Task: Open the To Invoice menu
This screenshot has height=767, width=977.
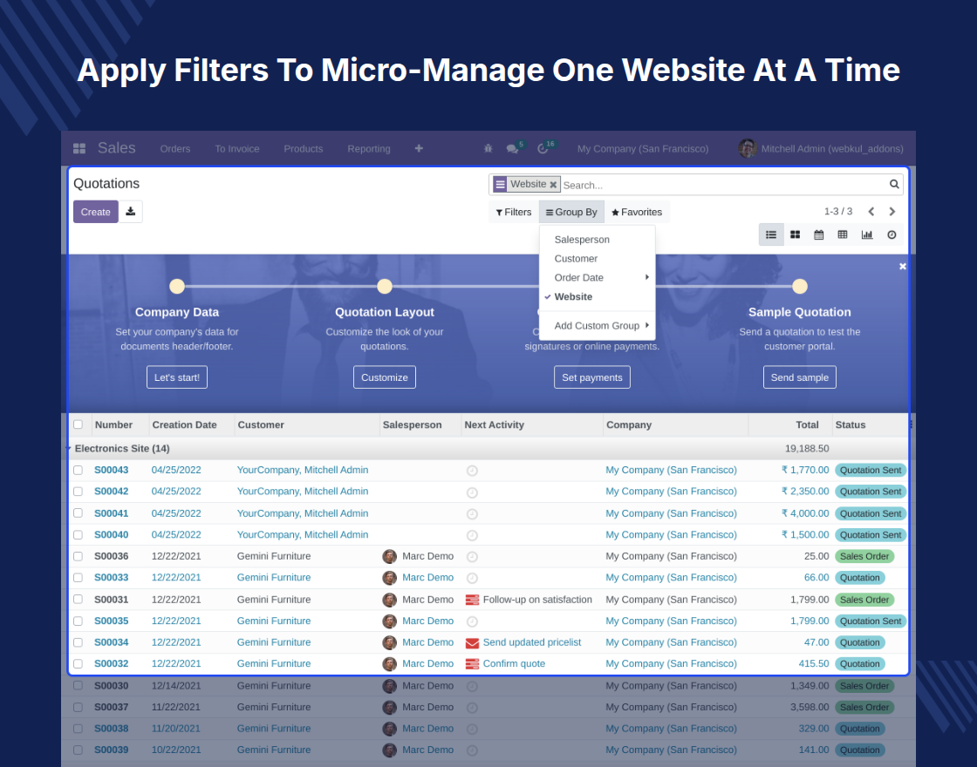Action: 236,148
